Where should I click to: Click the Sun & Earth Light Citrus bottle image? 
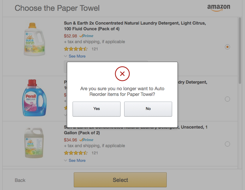click(34, 39)
